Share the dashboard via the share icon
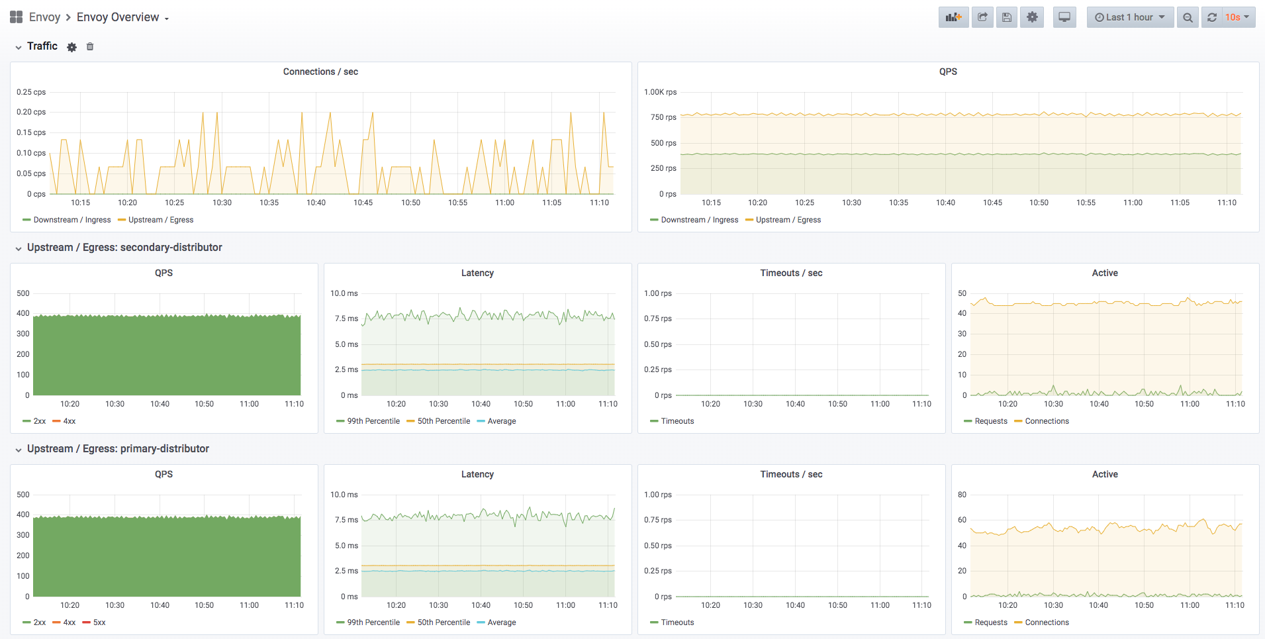The width and height of the screenshot is (1265, 639). pos(982,17)
